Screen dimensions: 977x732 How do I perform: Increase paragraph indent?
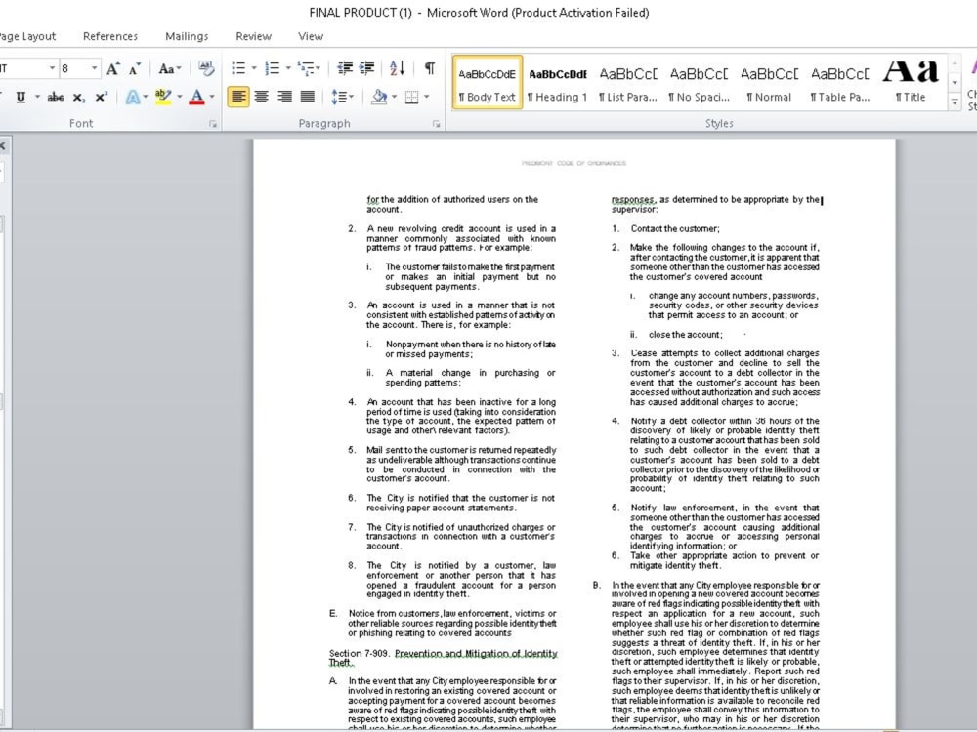pyautogui.click(x=367, y=68)
